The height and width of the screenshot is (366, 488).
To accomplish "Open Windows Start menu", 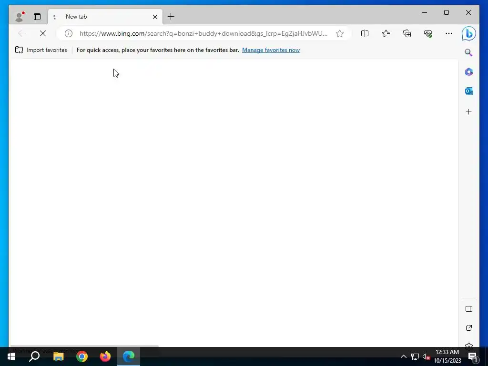I will point(11,356).
